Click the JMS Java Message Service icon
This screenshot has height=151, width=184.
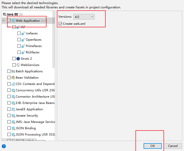pos(13,122)
